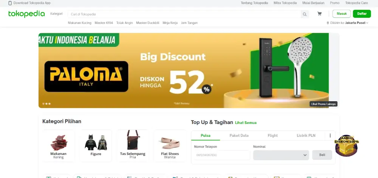
Task: Click the phone icon for Download Tokopedia App
Action: (10, 3)
